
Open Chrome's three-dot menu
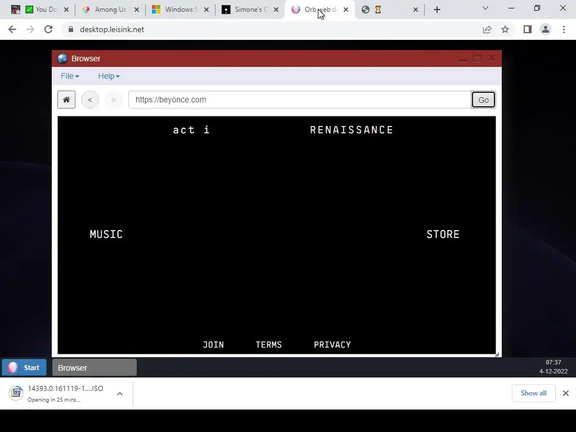coord(564,29)
